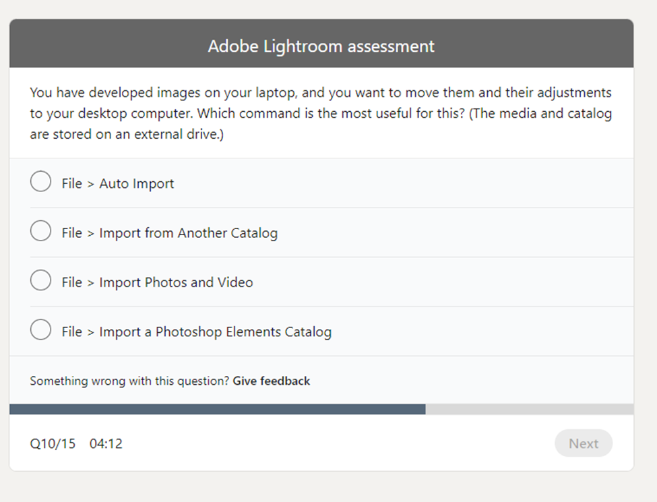Select the "Import from Another Catalog" radio button

(x=40, y=231)
